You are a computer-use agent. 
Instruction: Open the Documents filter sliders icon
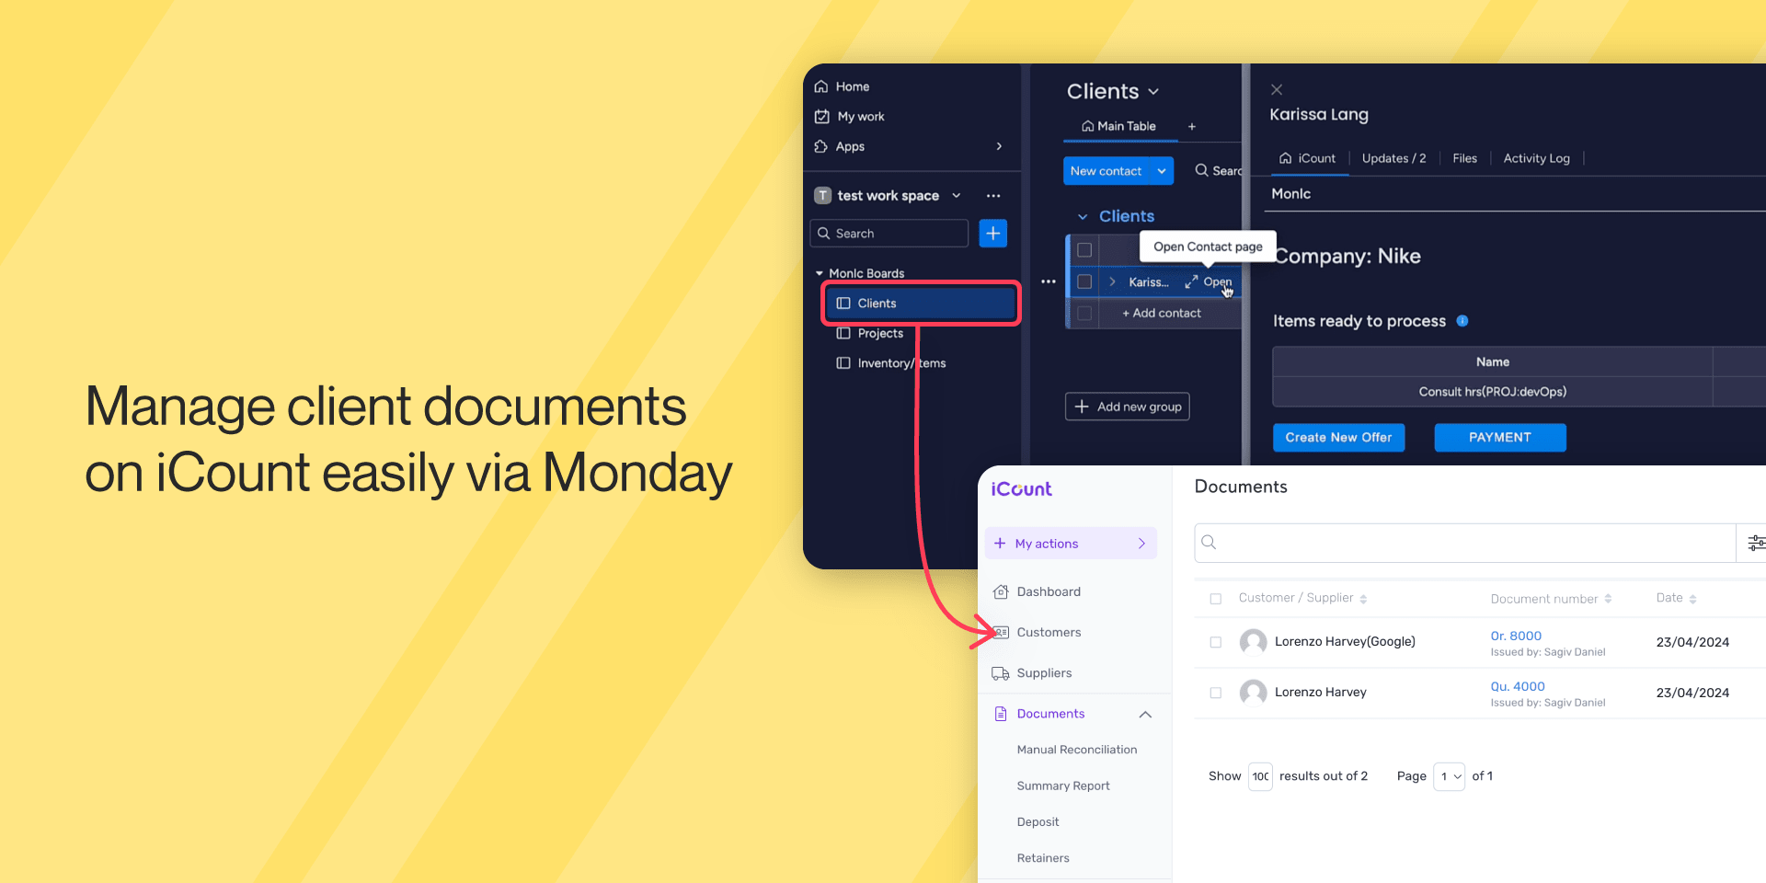(x=1755, y=543)
